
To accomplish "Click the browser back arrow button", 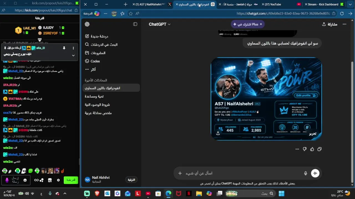I will click(351, 14).
